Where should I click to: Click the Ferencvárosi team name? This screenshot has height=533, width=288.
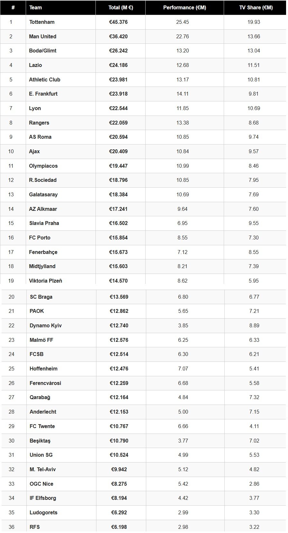click(45, 383)
